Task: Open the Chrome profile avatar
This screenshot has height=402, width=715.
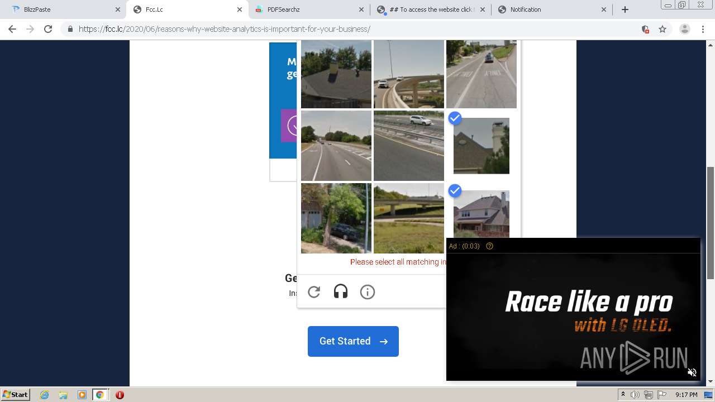Action: point(684,29)
